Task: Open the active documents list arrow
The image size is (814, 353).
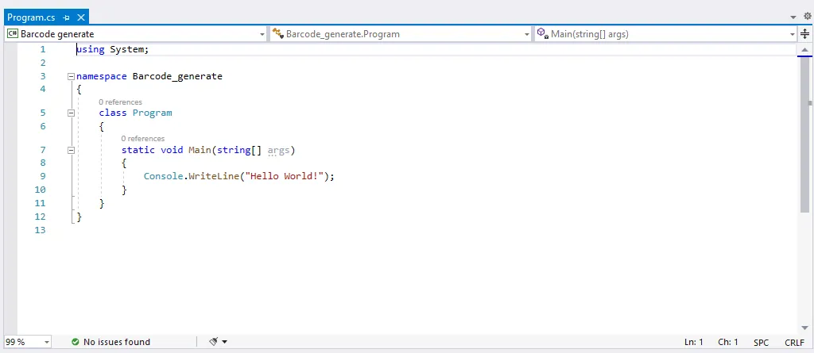Action: [x=793, y=17]
